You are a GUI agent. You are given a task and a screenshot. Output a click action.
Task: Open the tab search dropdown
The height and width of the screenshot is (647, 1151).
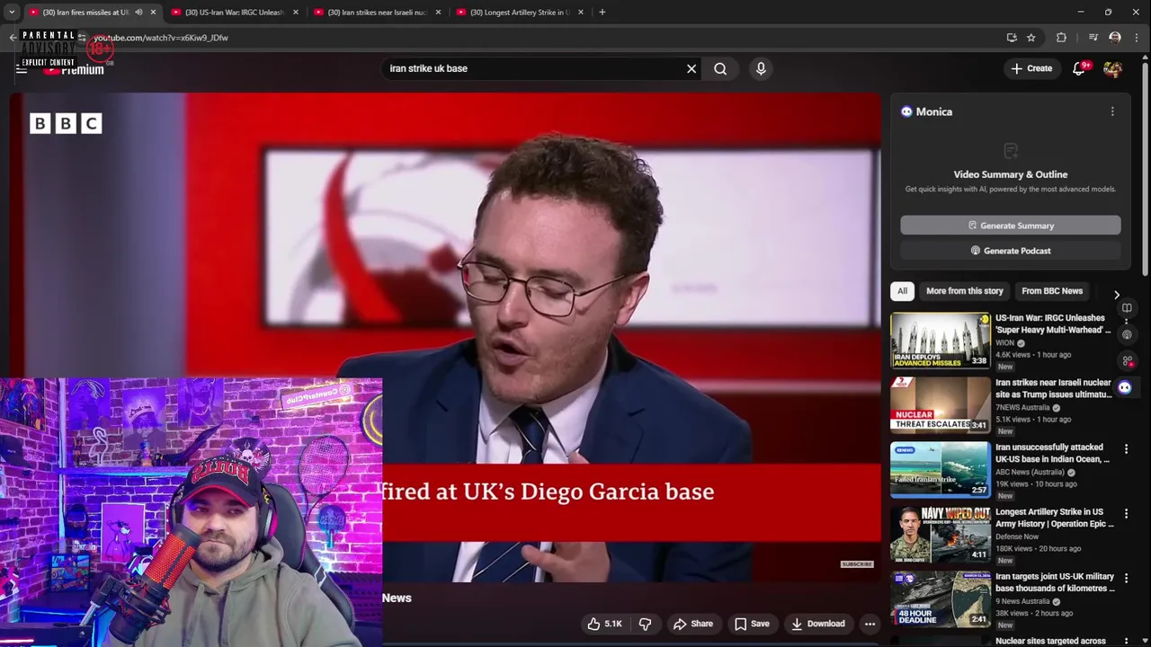pos(12,12)
